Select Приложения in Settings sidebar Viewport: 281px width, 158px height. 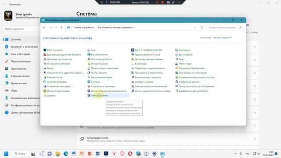[x=22, y=69]
